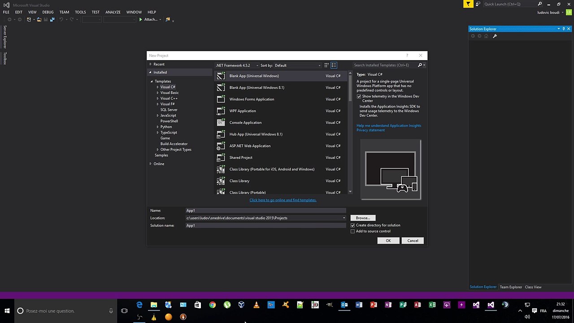This screenshot has height=323, width=574.
Task: Pick the Console Application template icon
Action: pyautogui.click(x=221, y=122)
